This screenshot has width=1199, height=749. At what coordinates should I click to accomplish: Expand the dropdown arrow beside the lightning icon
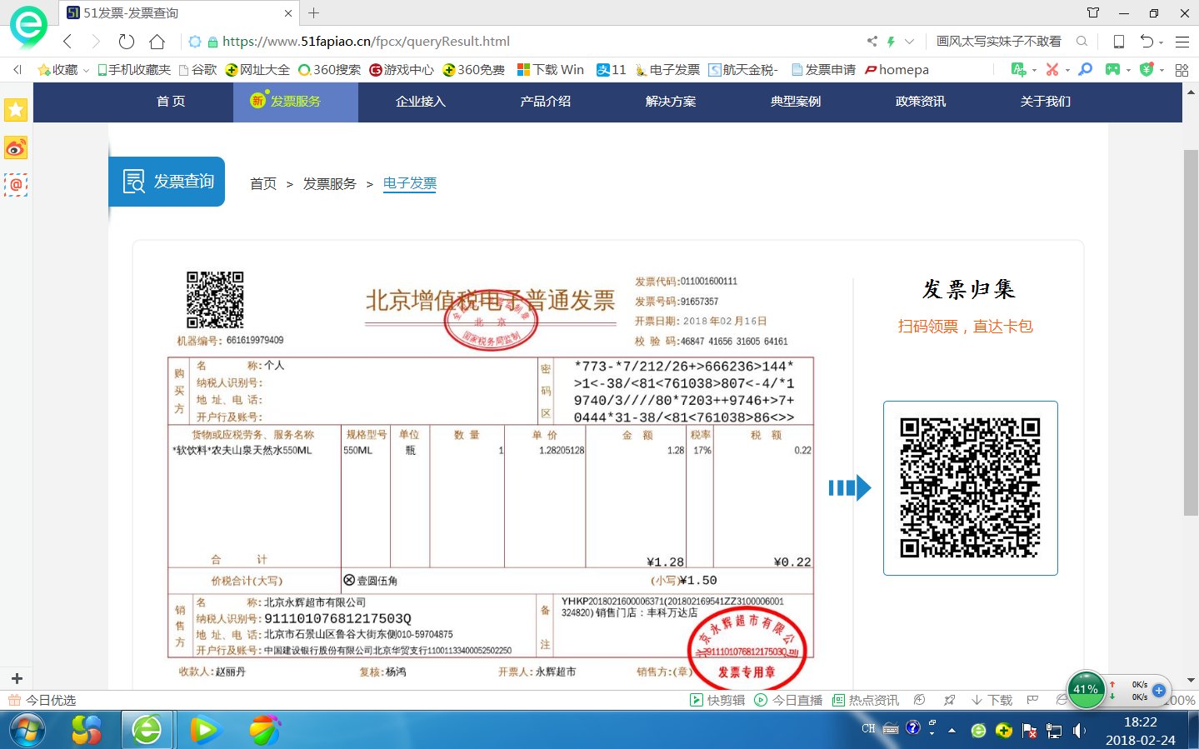(x=909, y=41)
